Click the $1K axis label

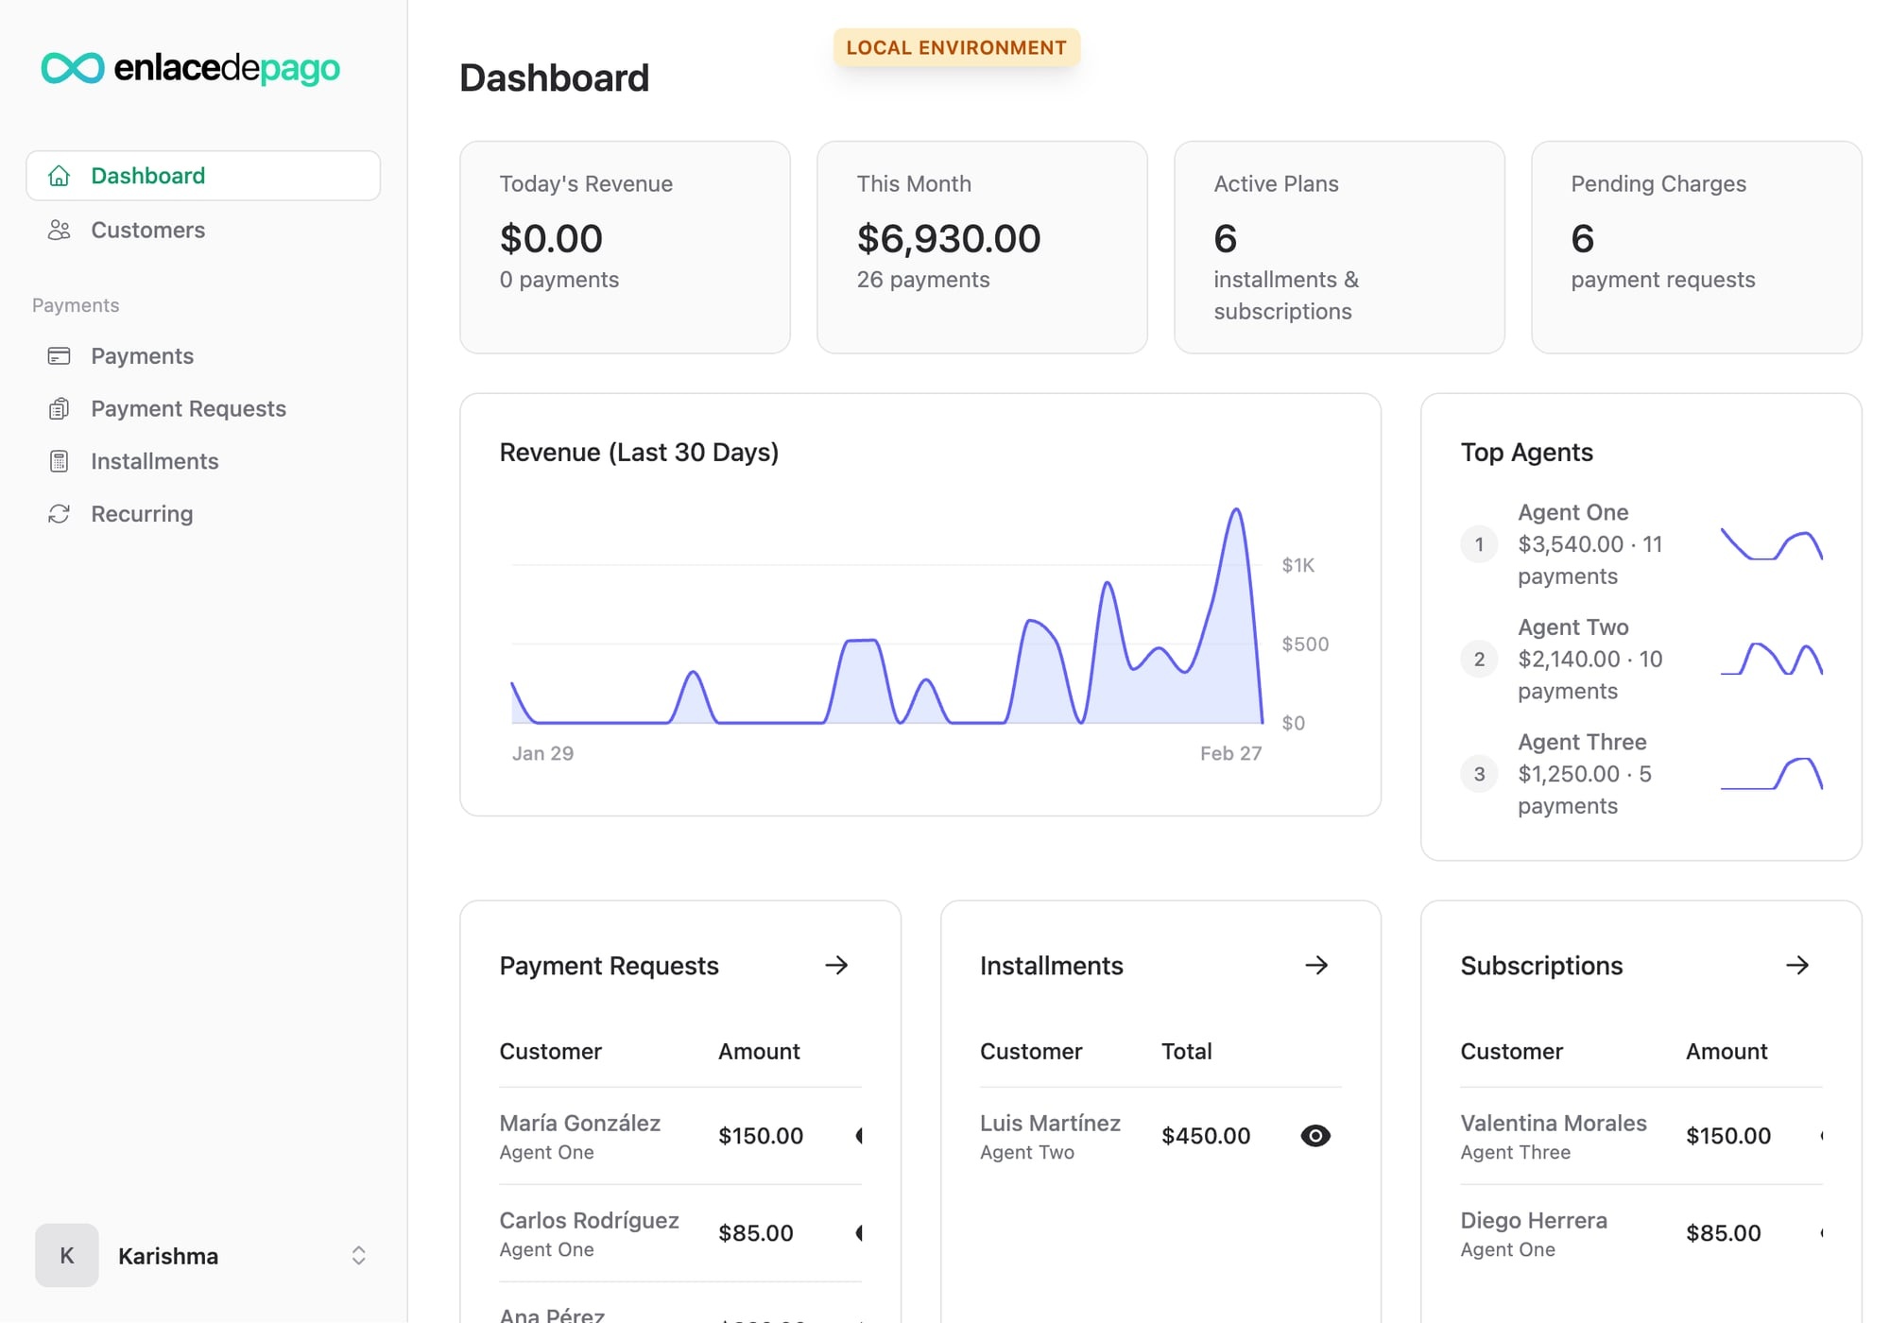(x=1298, y=565)
